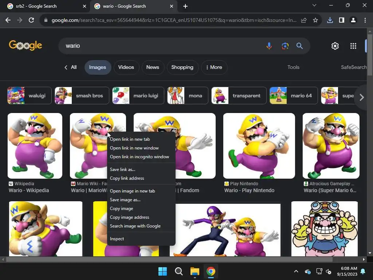Select Copy image menu entry
Viewport: 373px width, 280px height.
pyautogui.click(x=141, y=209)
